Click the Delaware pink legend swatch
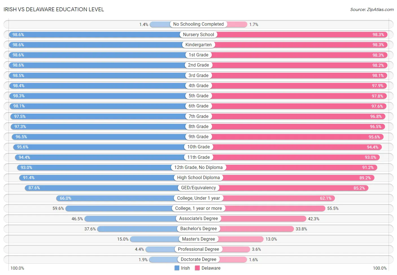The image size is (397, 275). (x=197, y=268)
